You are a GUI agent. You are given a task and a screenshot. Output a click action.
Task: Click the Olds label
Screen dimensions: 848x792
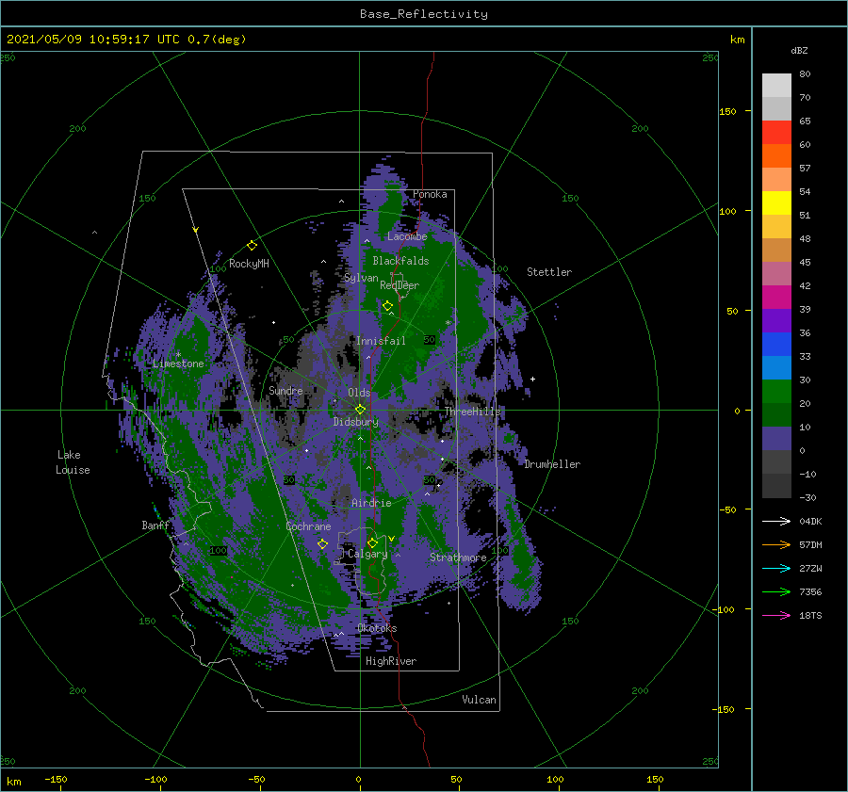(359, 393)
